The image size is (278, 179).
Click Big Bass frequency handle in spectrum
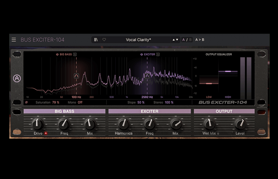pyautogui.click(x=76, y=76)
